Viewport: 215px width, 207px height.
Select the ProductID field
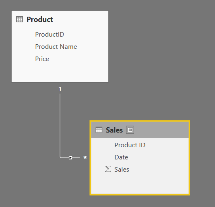coord(50,35)
